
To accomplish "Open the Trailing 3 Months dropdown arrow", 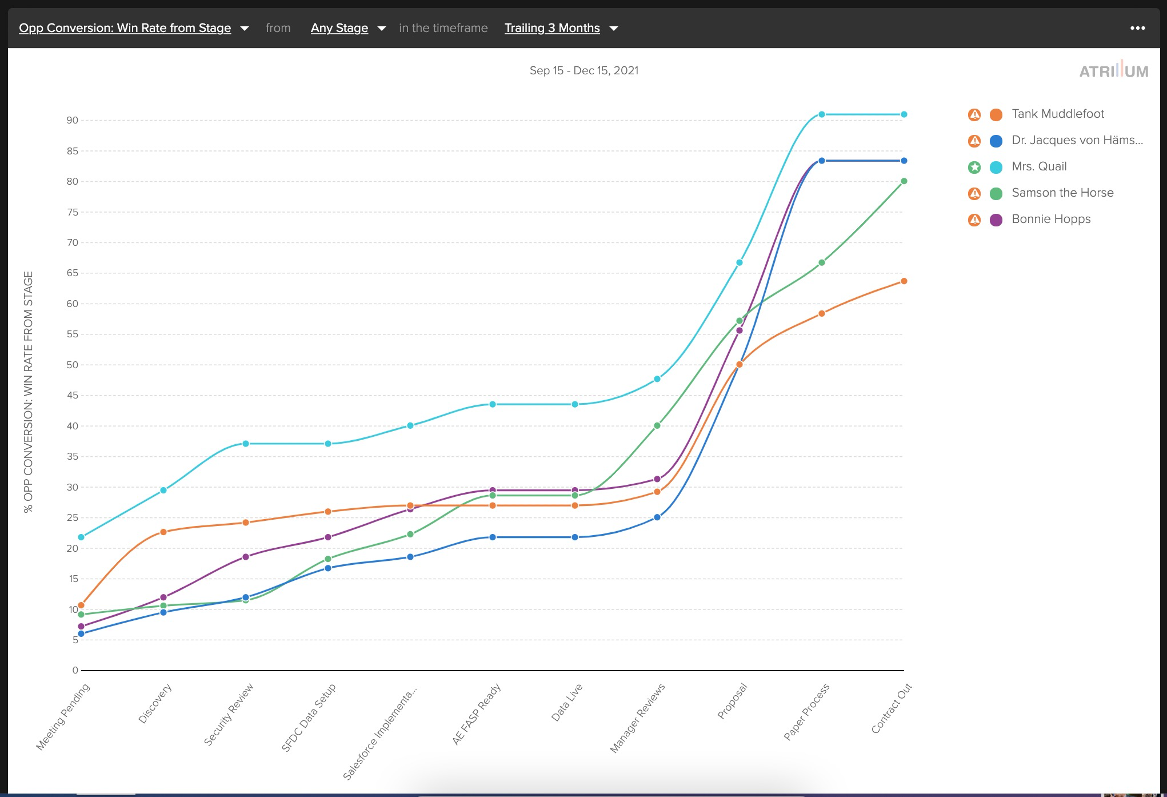I will point(614,29).
